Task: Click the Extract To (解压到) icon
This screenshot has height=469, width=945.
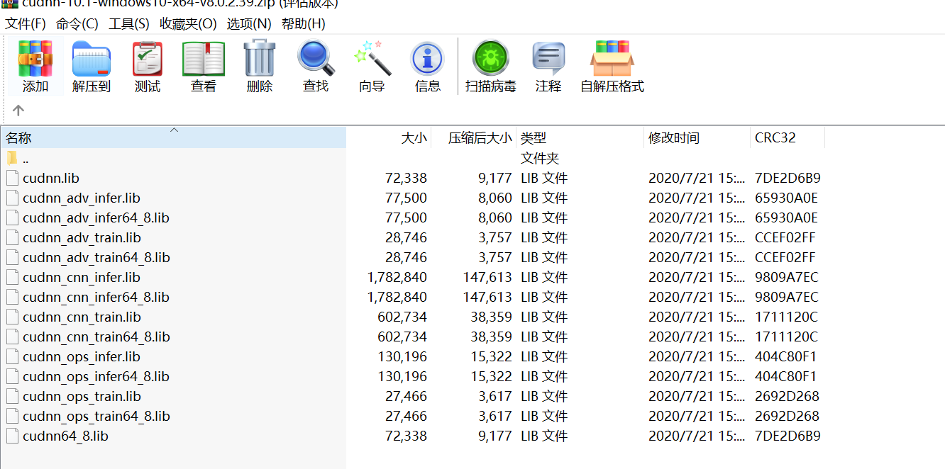Action: point(92,59)
